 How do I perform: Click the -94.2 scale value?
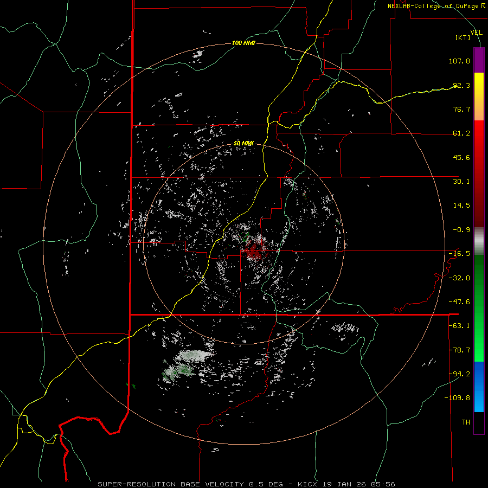coord(459,374)
